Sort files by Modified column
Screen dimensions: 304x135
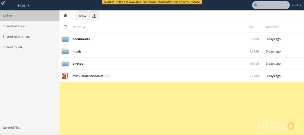[x=272, y=27]
